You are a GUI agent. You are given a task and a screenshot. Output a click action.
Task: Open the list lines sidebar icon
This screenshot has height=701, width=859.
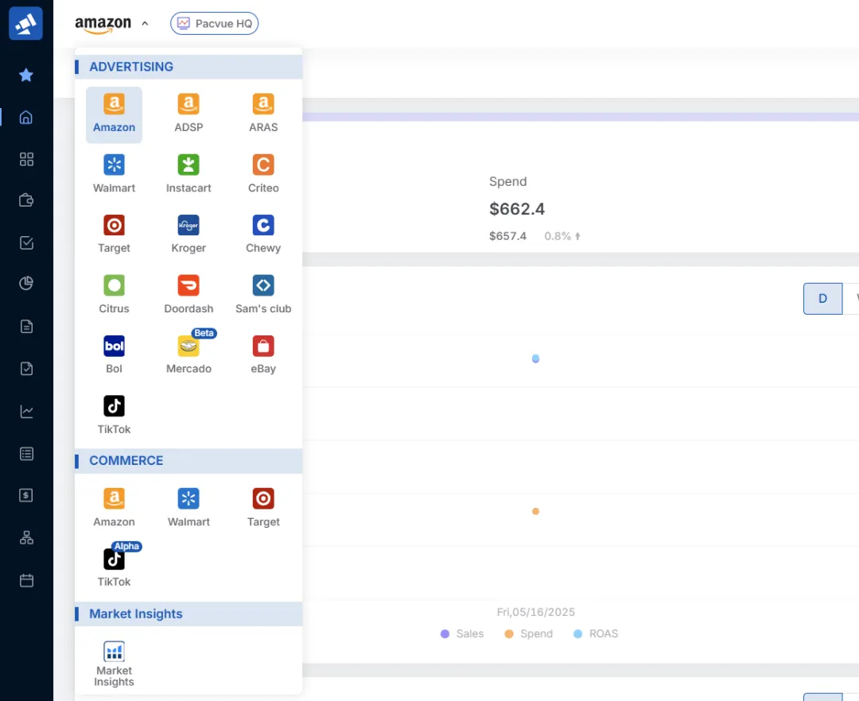tap(26, 454)
